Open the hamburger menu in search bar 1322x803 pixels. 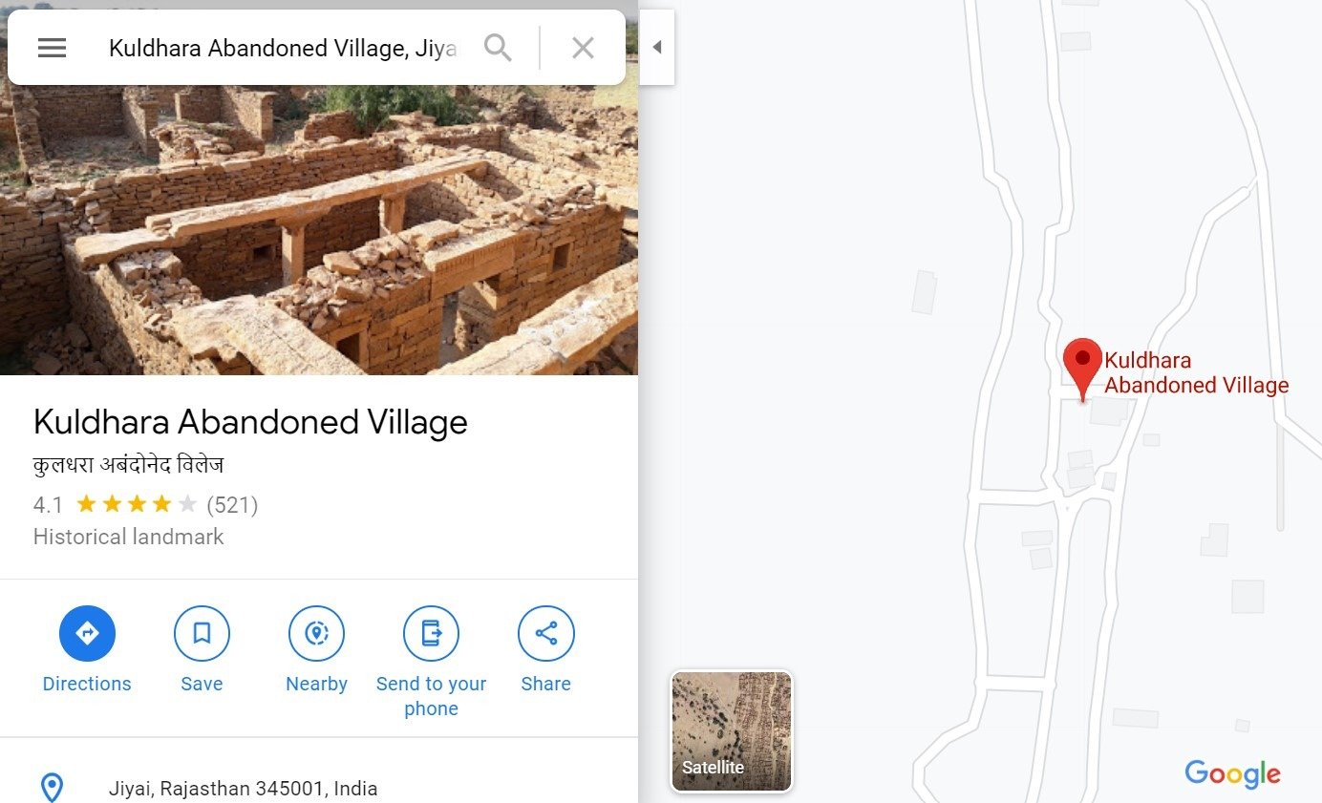[52, 48]
